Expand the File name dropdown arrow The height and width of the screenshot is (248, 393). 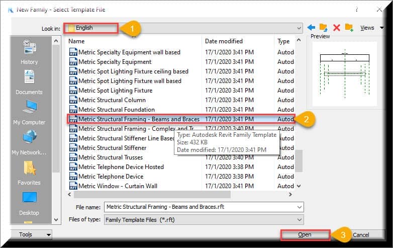click(x=299, y=207)
